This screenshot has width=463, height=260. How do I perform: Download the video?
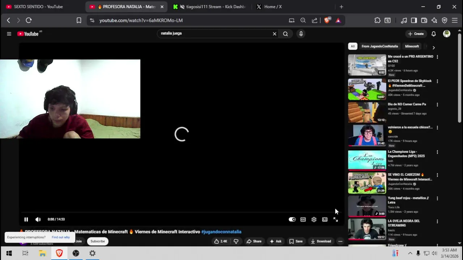pos(321,241)
